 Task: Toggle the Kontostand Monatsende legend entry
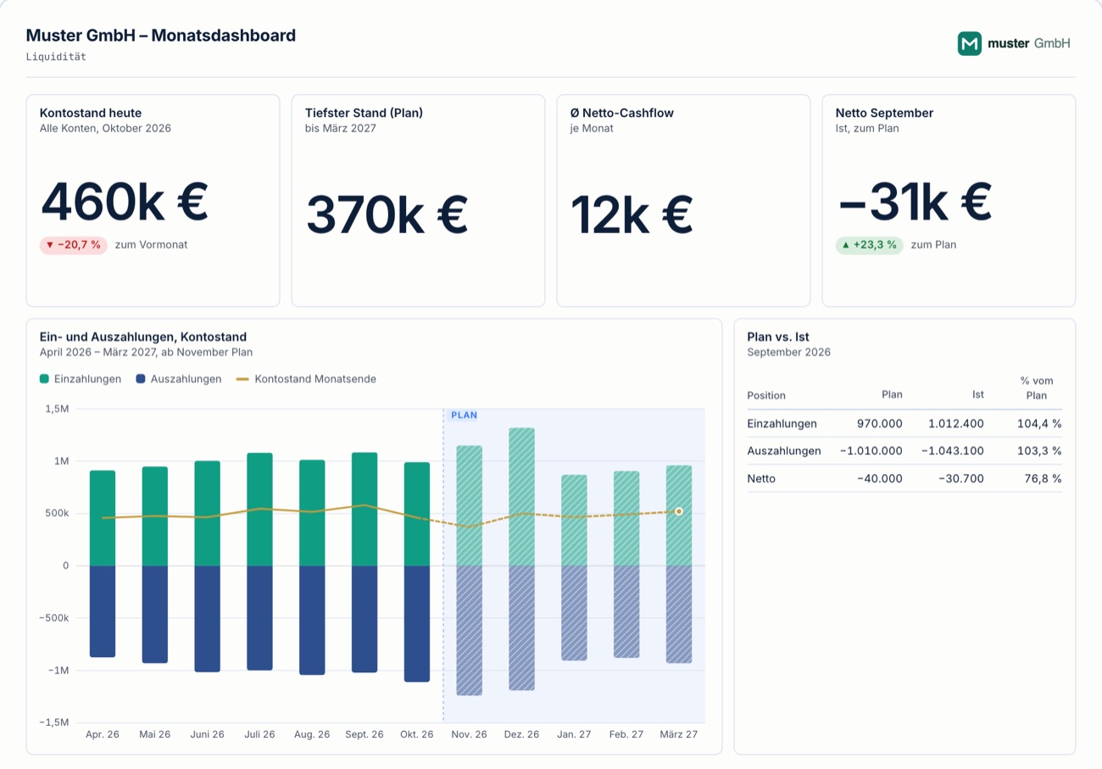pyautogui.click(x=305, y=379)
